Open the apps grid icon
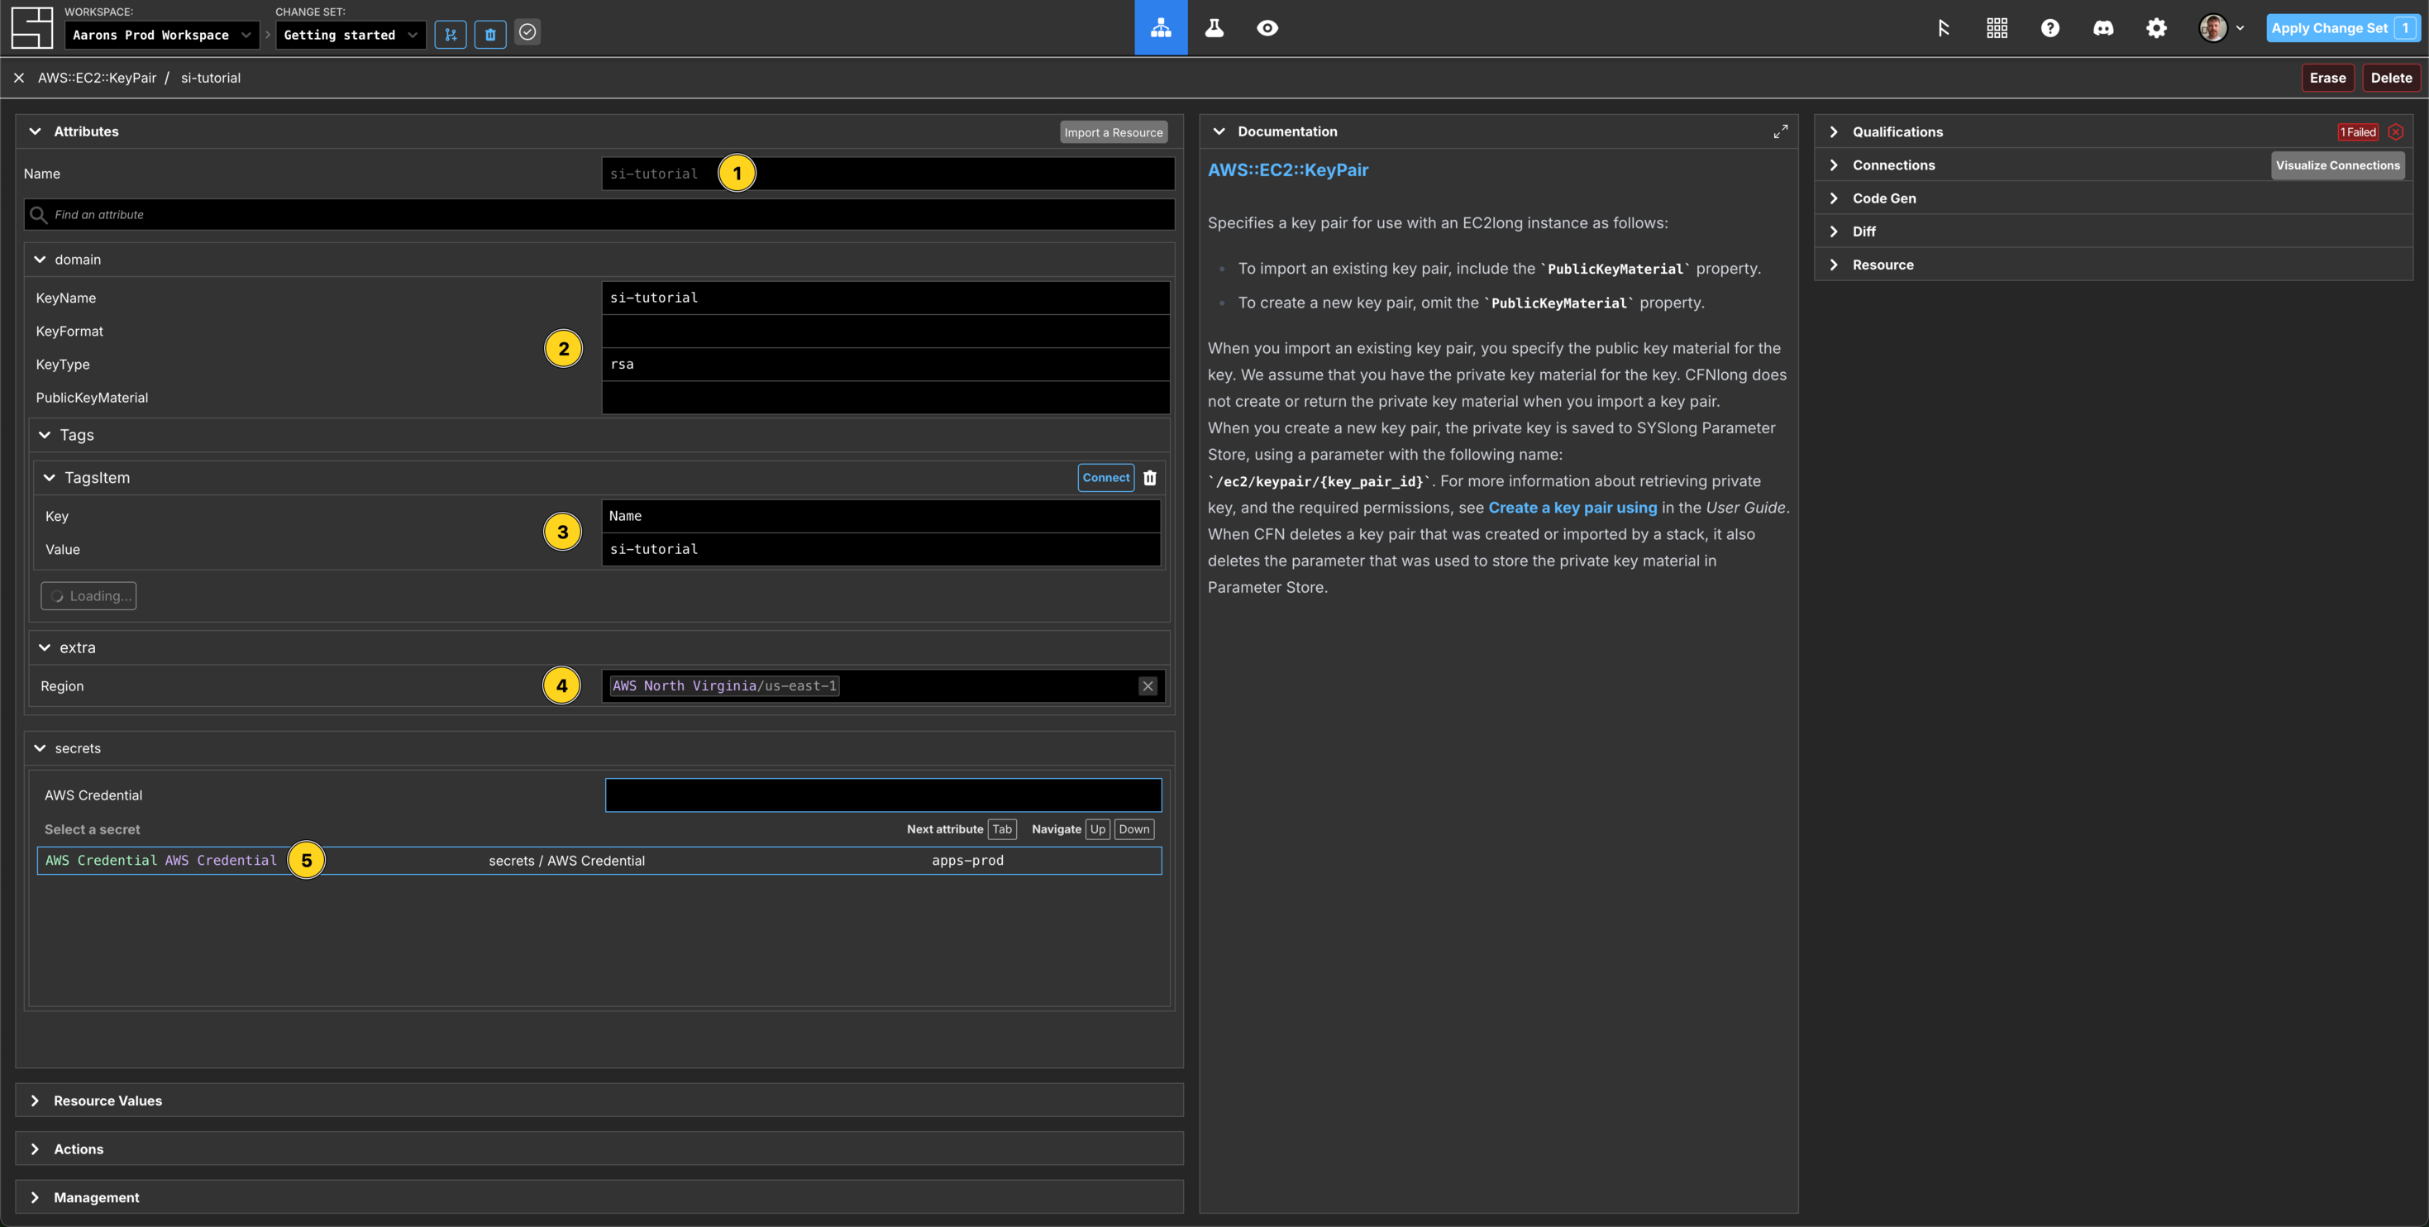 pos(1997,27)
